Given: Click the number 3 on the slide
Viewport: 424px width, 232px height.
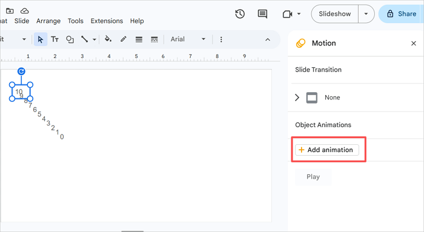Looking at the screenshot, I should pyautogui.click(x=48, y=123).
